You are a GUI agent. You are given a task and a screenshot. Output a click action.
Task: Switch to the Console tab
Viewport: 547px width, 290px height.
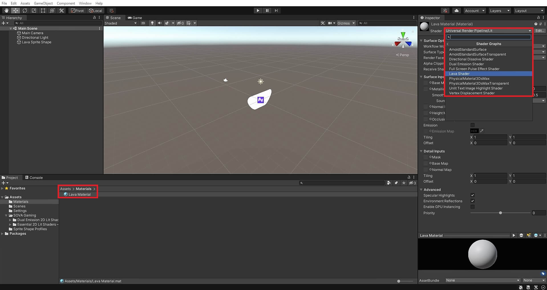(34, 177)
